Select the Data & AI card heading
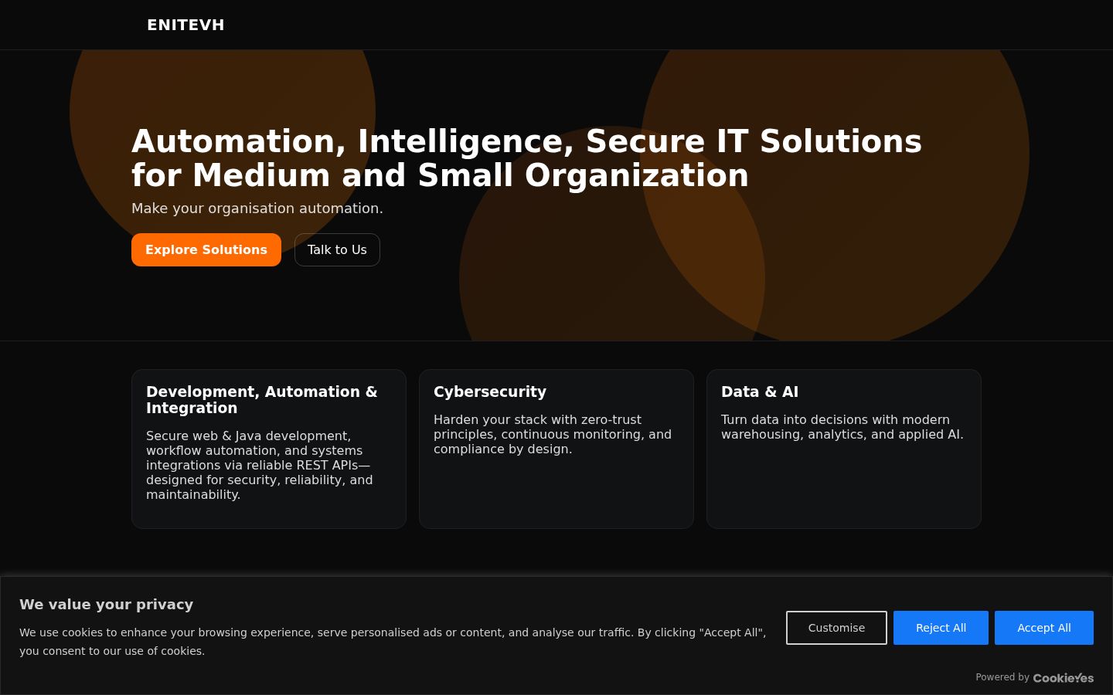The height and width of the screenshot is (695, 1113). (760, 392)
